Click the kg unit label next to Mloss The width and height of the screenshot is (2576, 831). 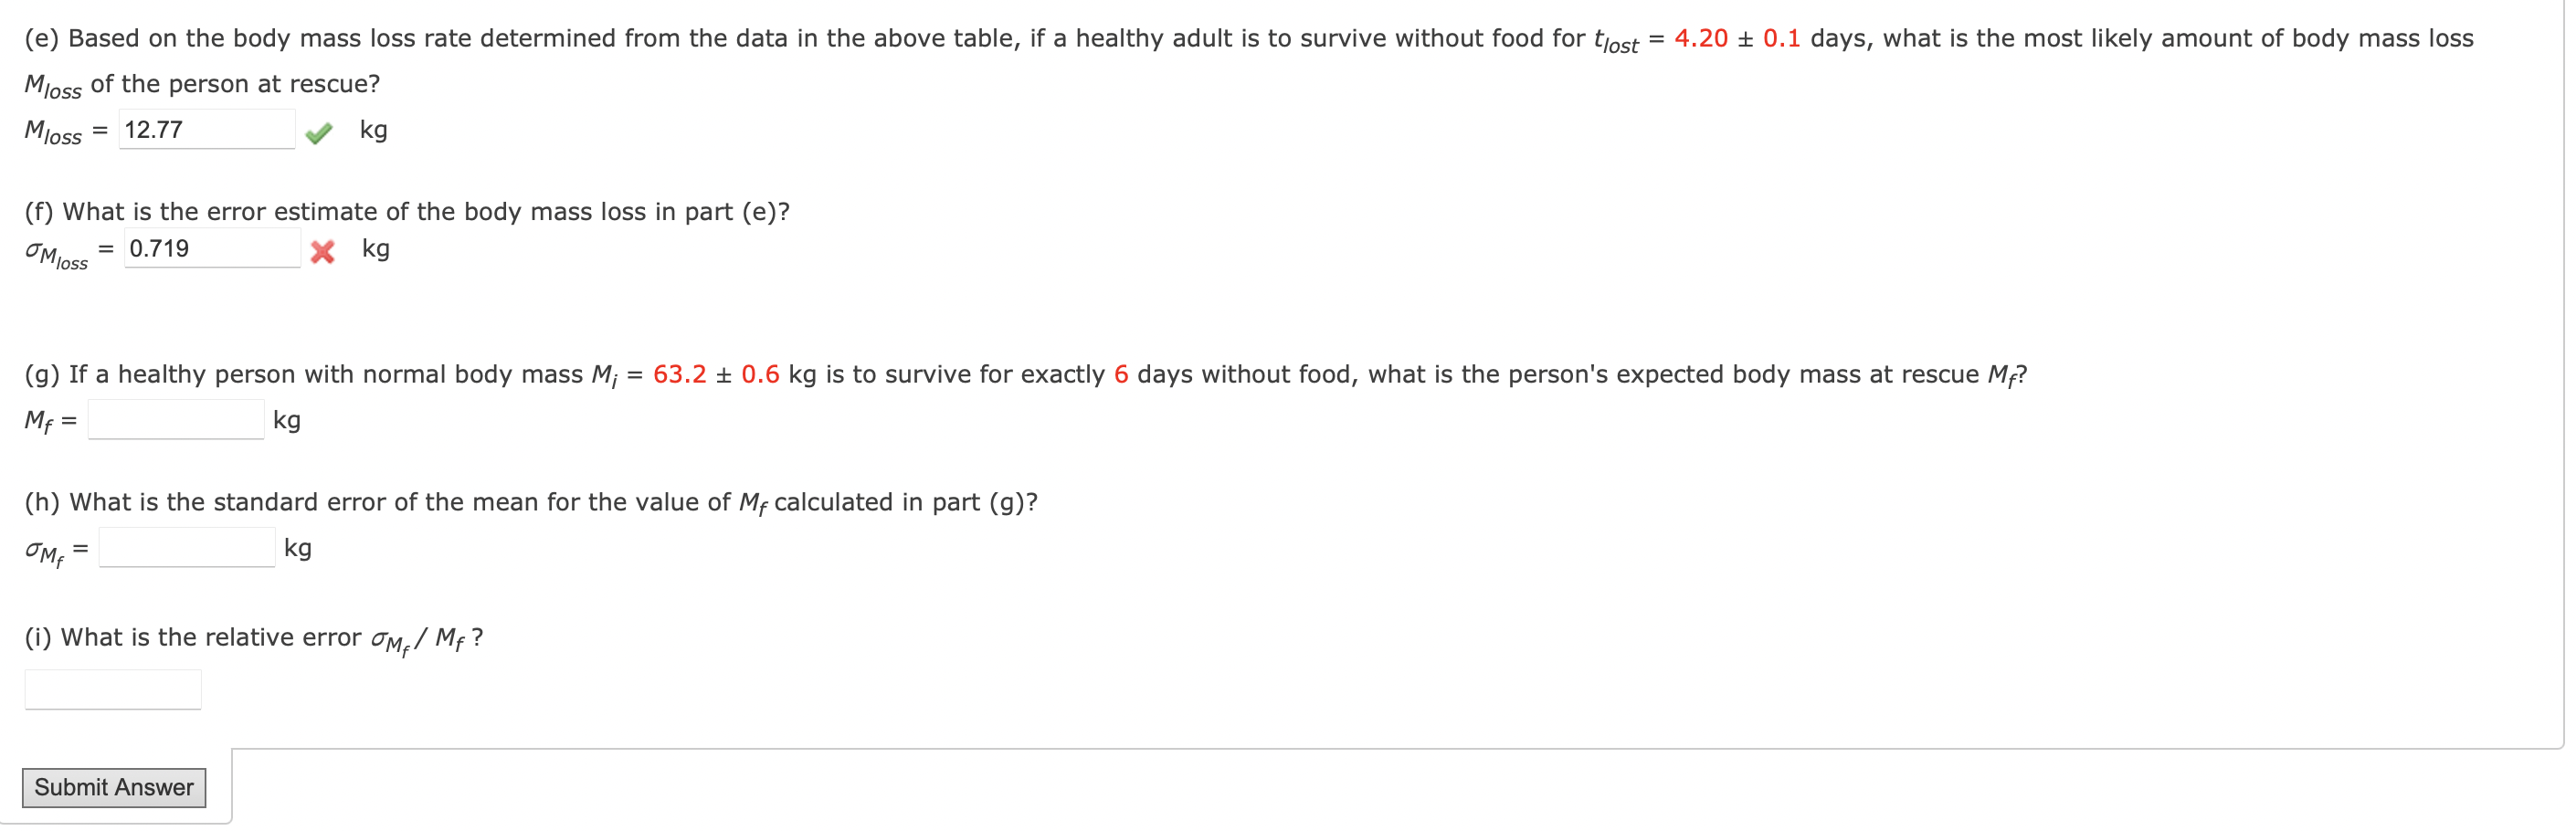tap(375, 130)
